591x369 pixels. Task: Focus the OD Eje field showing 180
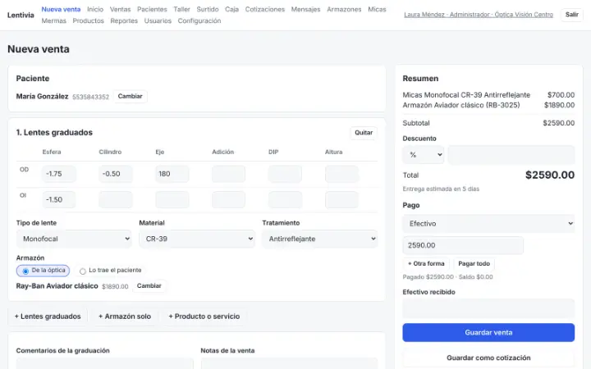(x=172, y=174)
